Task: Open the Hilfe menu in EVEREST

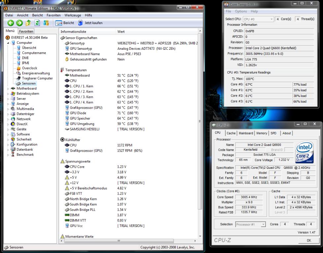Action: [88, 15]
